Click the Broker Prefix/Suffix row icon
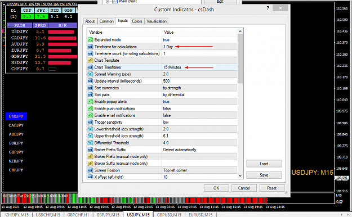 (x=90, y=150)
